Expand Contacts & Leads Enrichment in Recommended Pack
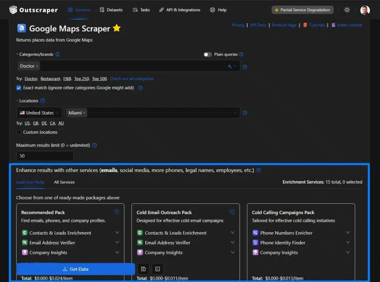The height and width of the screenshot is (282, 380). (x=117, y=233)
